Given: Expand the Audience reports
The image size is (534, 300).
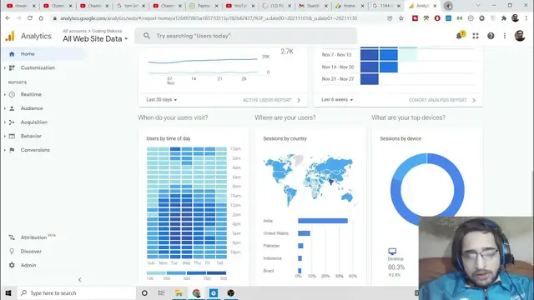Looking at the screenshot, I should click(x=32, y=108).
